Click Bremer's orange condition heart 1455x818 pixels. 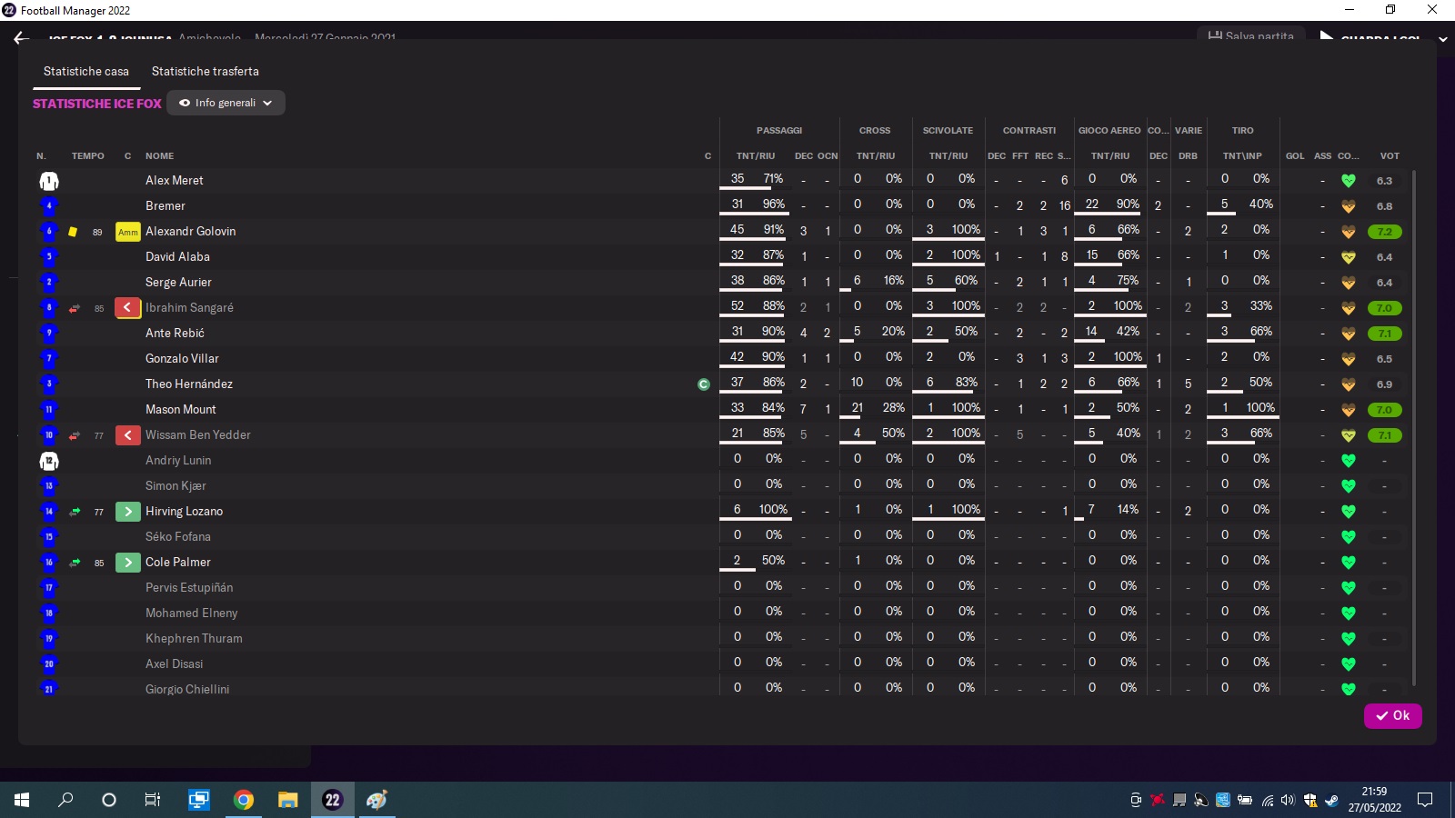[1349, 206]
